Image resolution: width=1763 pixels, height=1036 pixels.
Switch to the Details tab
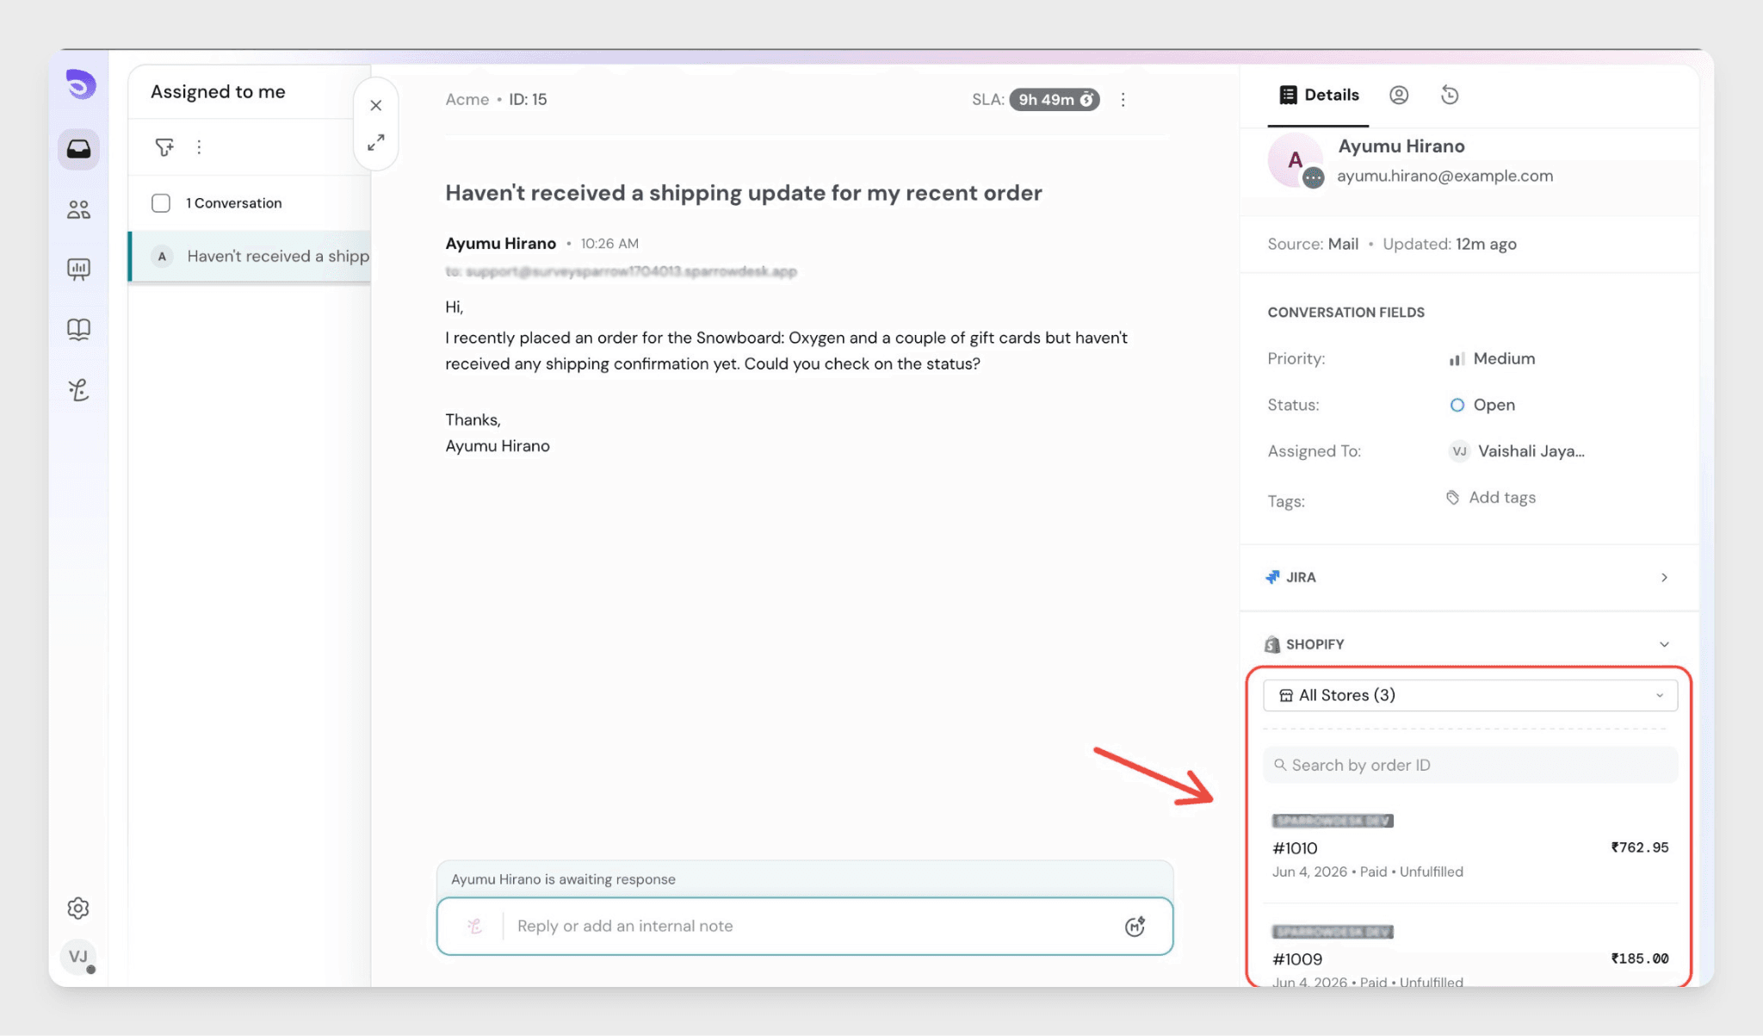tap(1319, 95)
